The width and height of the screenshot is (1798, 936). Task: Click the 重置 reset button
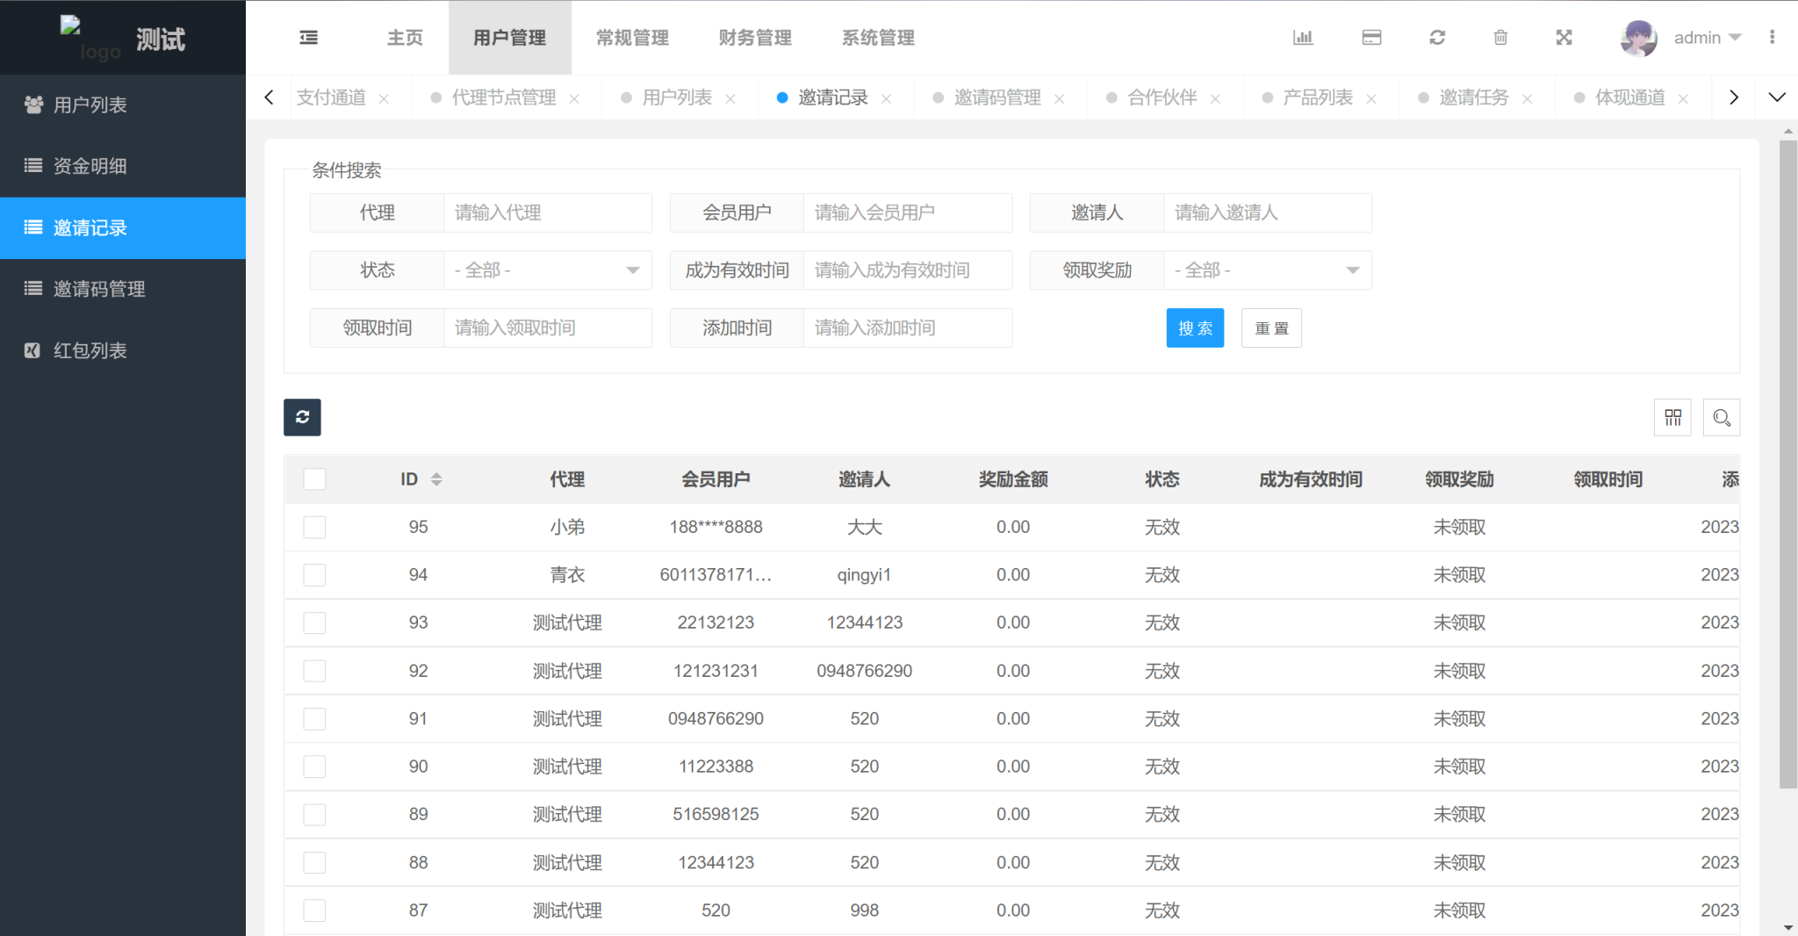point(1271,328)
